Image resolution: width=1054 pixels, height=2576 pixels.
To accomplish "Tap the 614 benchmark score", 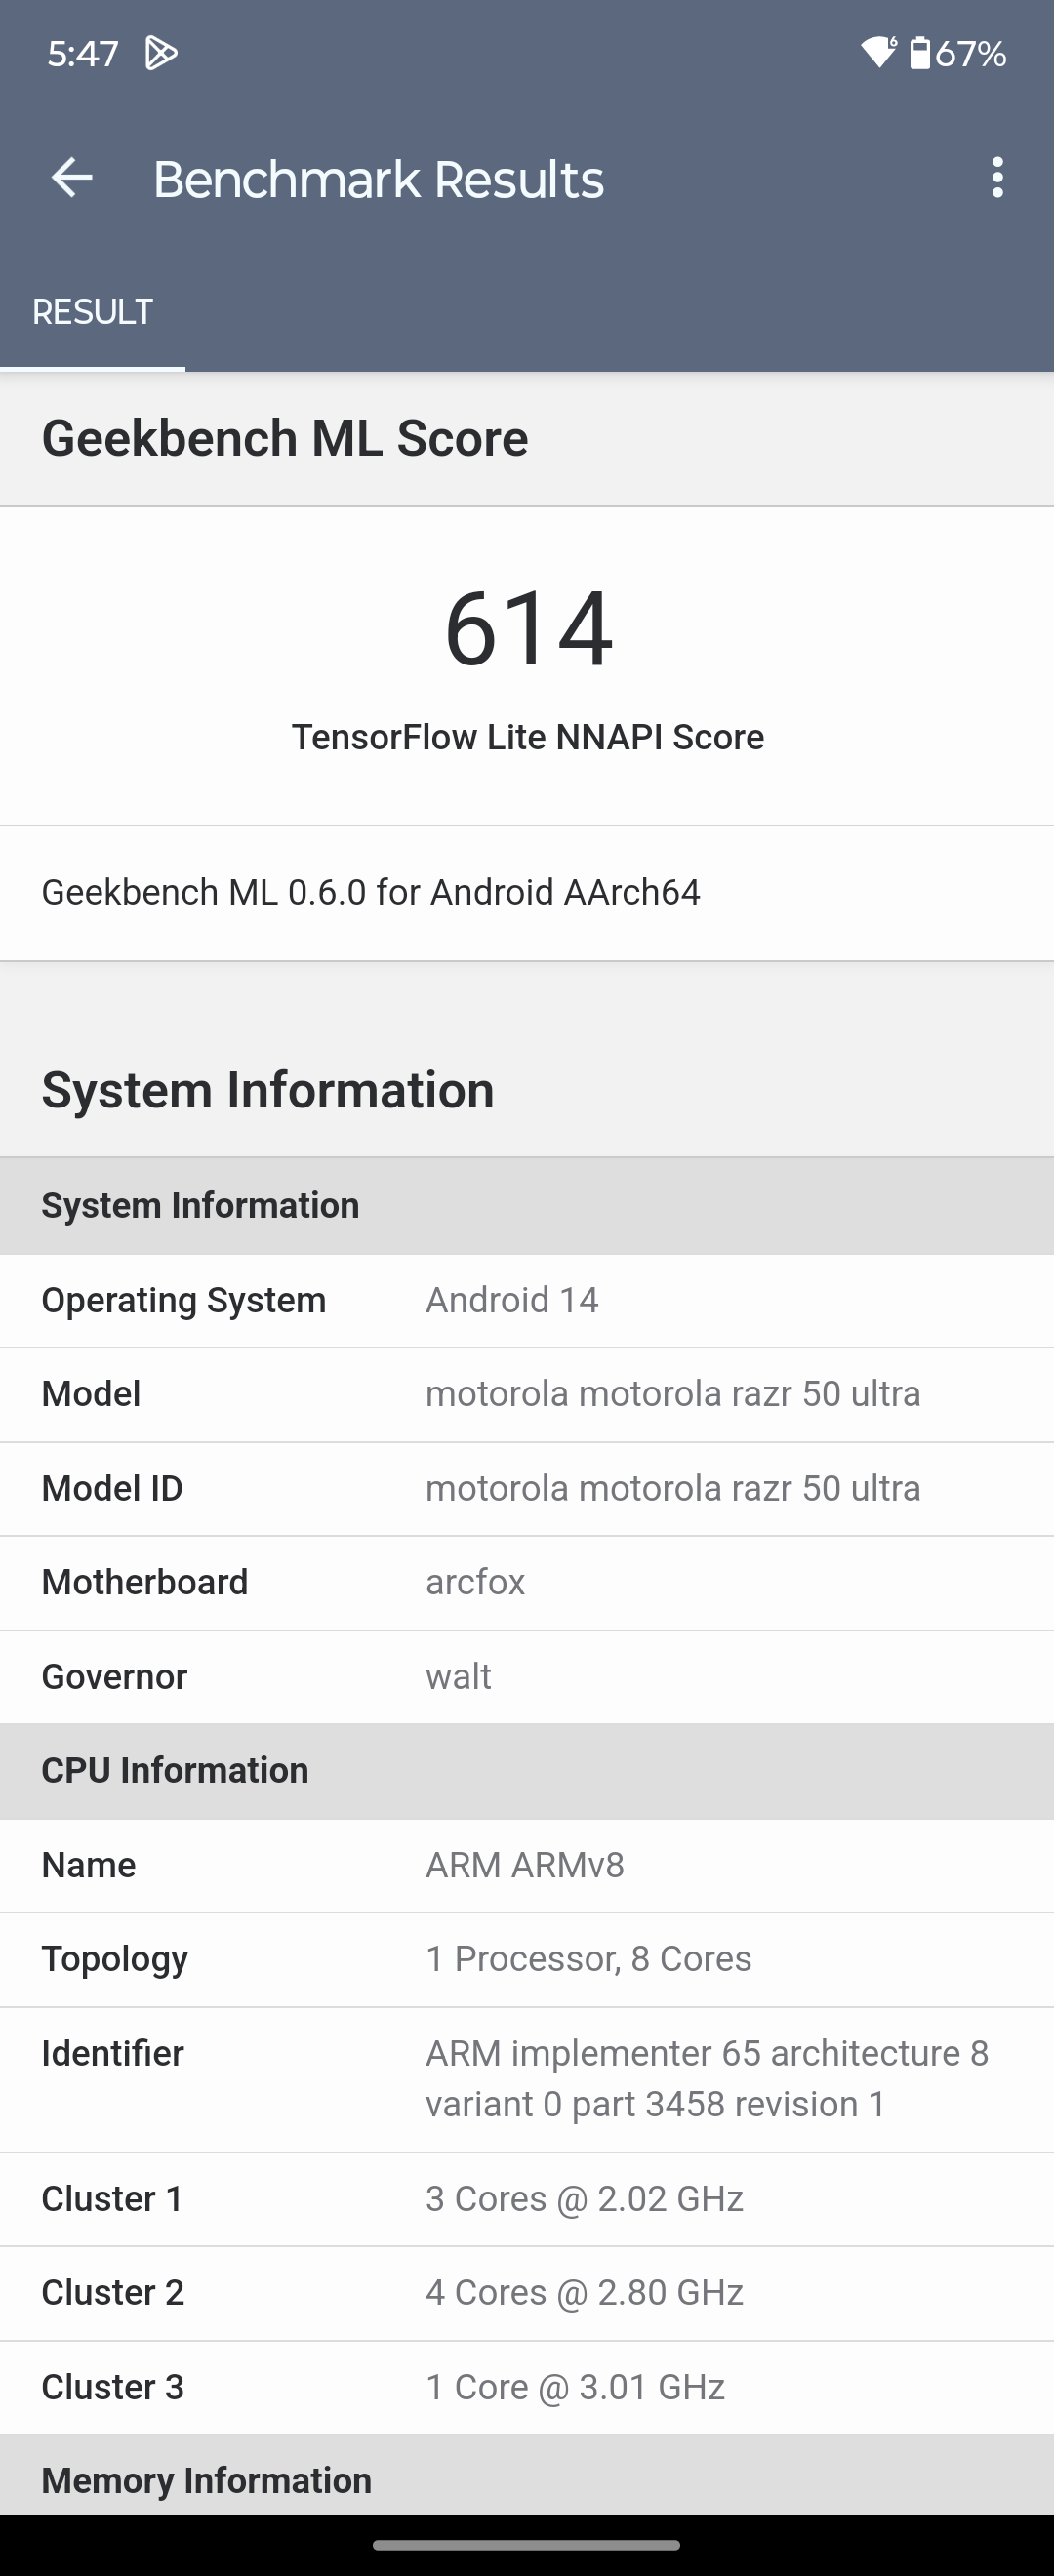I will (527, 628).
